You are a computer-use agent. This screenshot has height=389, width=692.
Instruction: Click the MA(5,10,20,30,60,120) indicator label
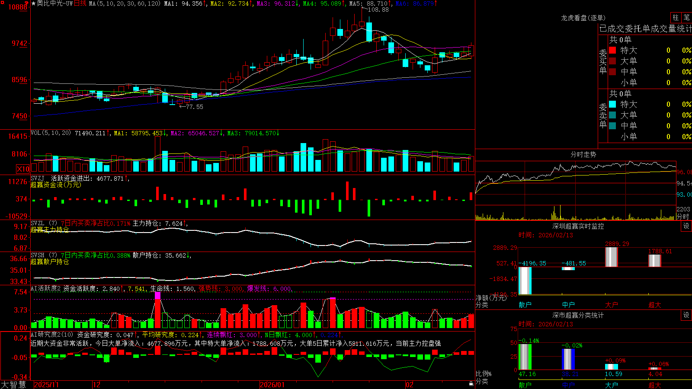click(125, 3)
